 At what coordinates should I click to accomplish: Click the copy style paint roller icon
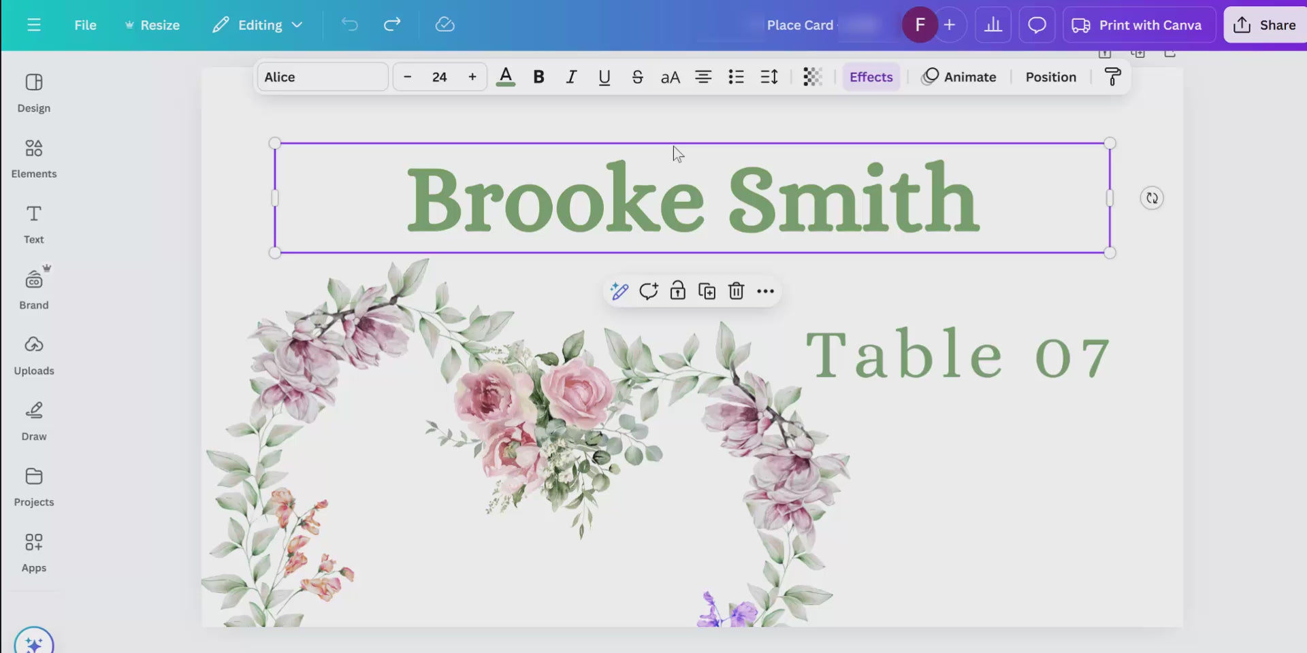click(x=1112, y=77)
